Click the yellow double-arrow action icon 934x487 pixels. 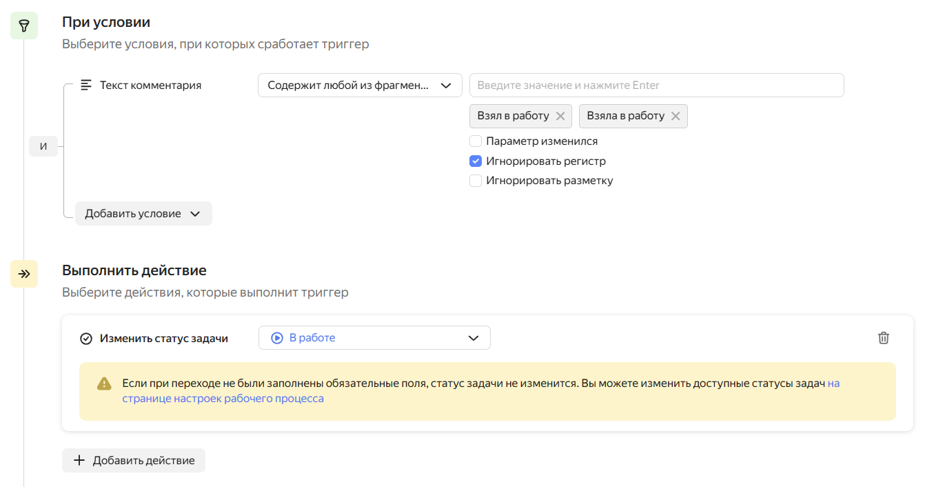tap(24, 274)
